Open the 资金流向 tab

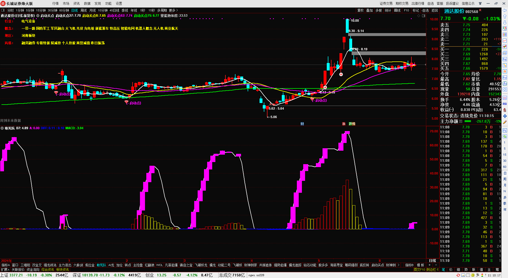(x=33, y=270)
